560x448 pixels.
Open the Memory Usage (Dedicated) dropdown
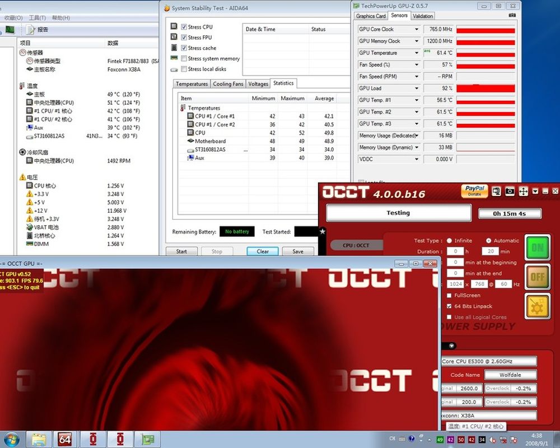click(416, 136)
